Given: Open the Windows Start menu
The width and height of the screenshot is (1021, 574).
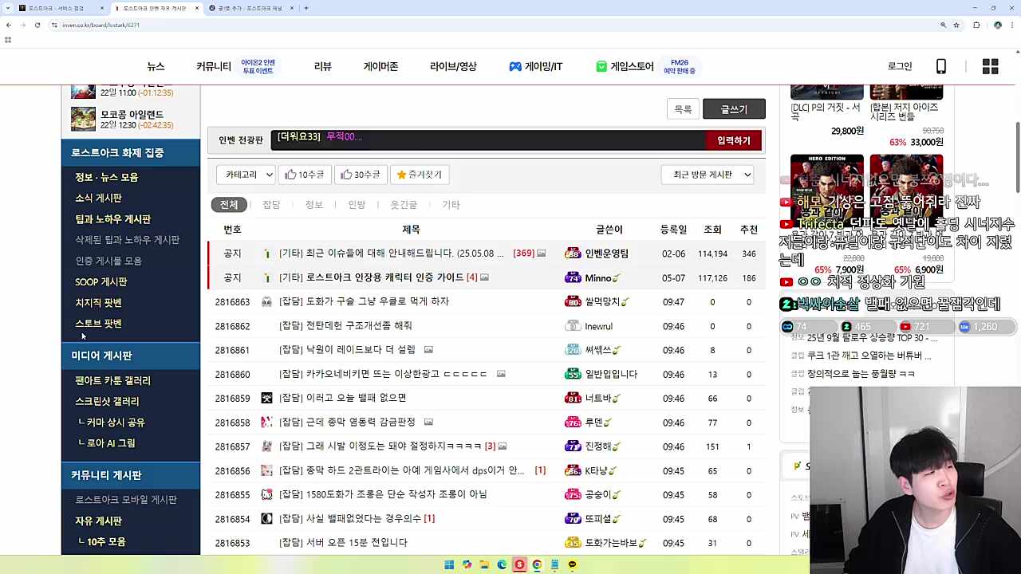Looking at the screenshot, I should (449, 564).
